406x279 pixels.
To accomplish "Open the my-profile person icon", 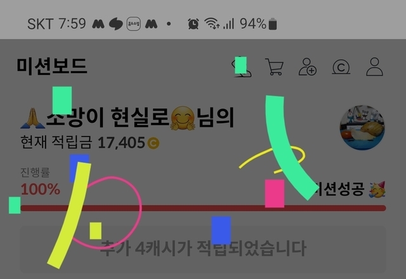I will click(374, 67).
